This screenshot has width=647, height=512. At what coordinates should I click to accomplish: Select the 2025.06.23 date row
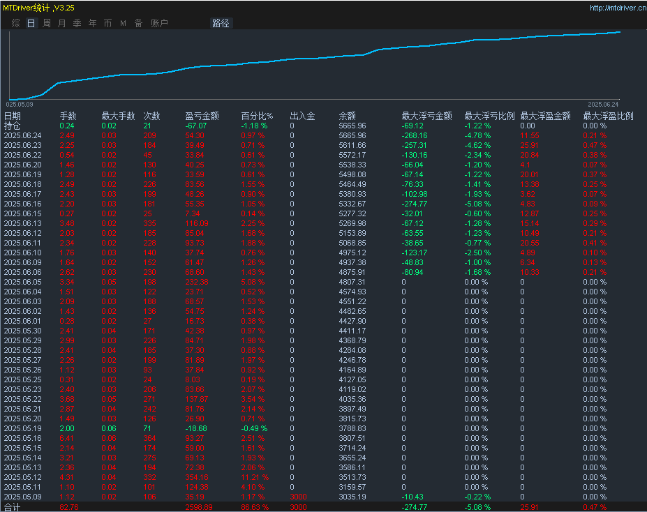[x=23, y=146]
